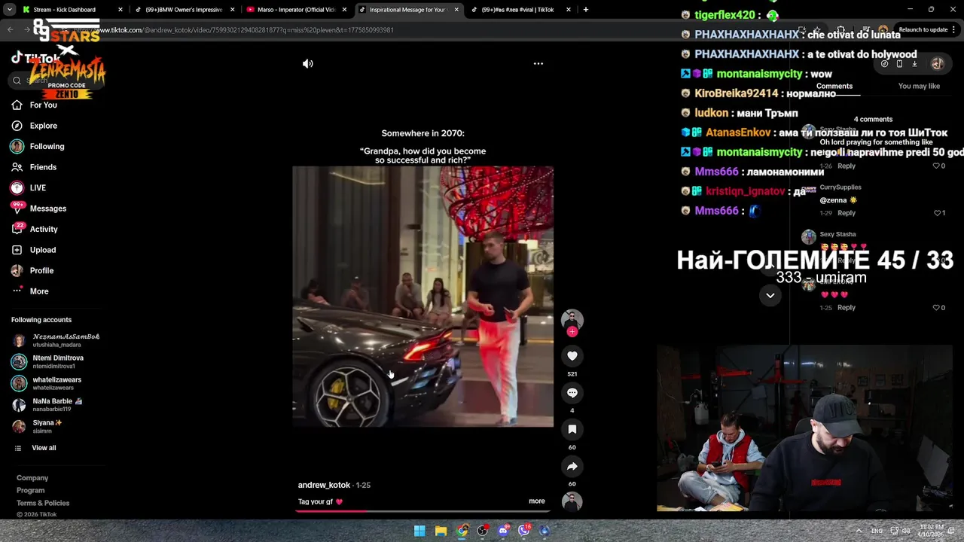Open Sexy Stasha commenter profile
This screenshot has height=542, width=964.
click(x=837, y=235)
